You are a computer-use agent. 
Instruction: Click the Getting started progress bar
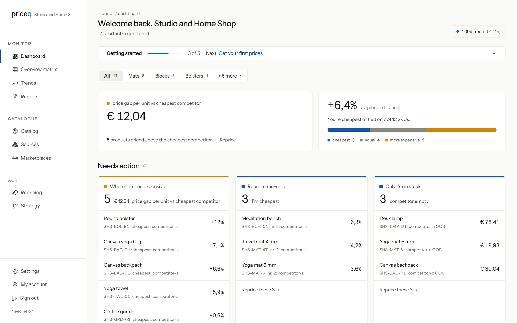[165, 53]
